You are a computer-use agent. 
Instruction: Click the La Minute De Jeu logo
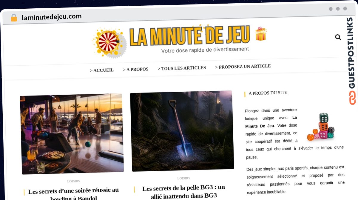(180, 41)
